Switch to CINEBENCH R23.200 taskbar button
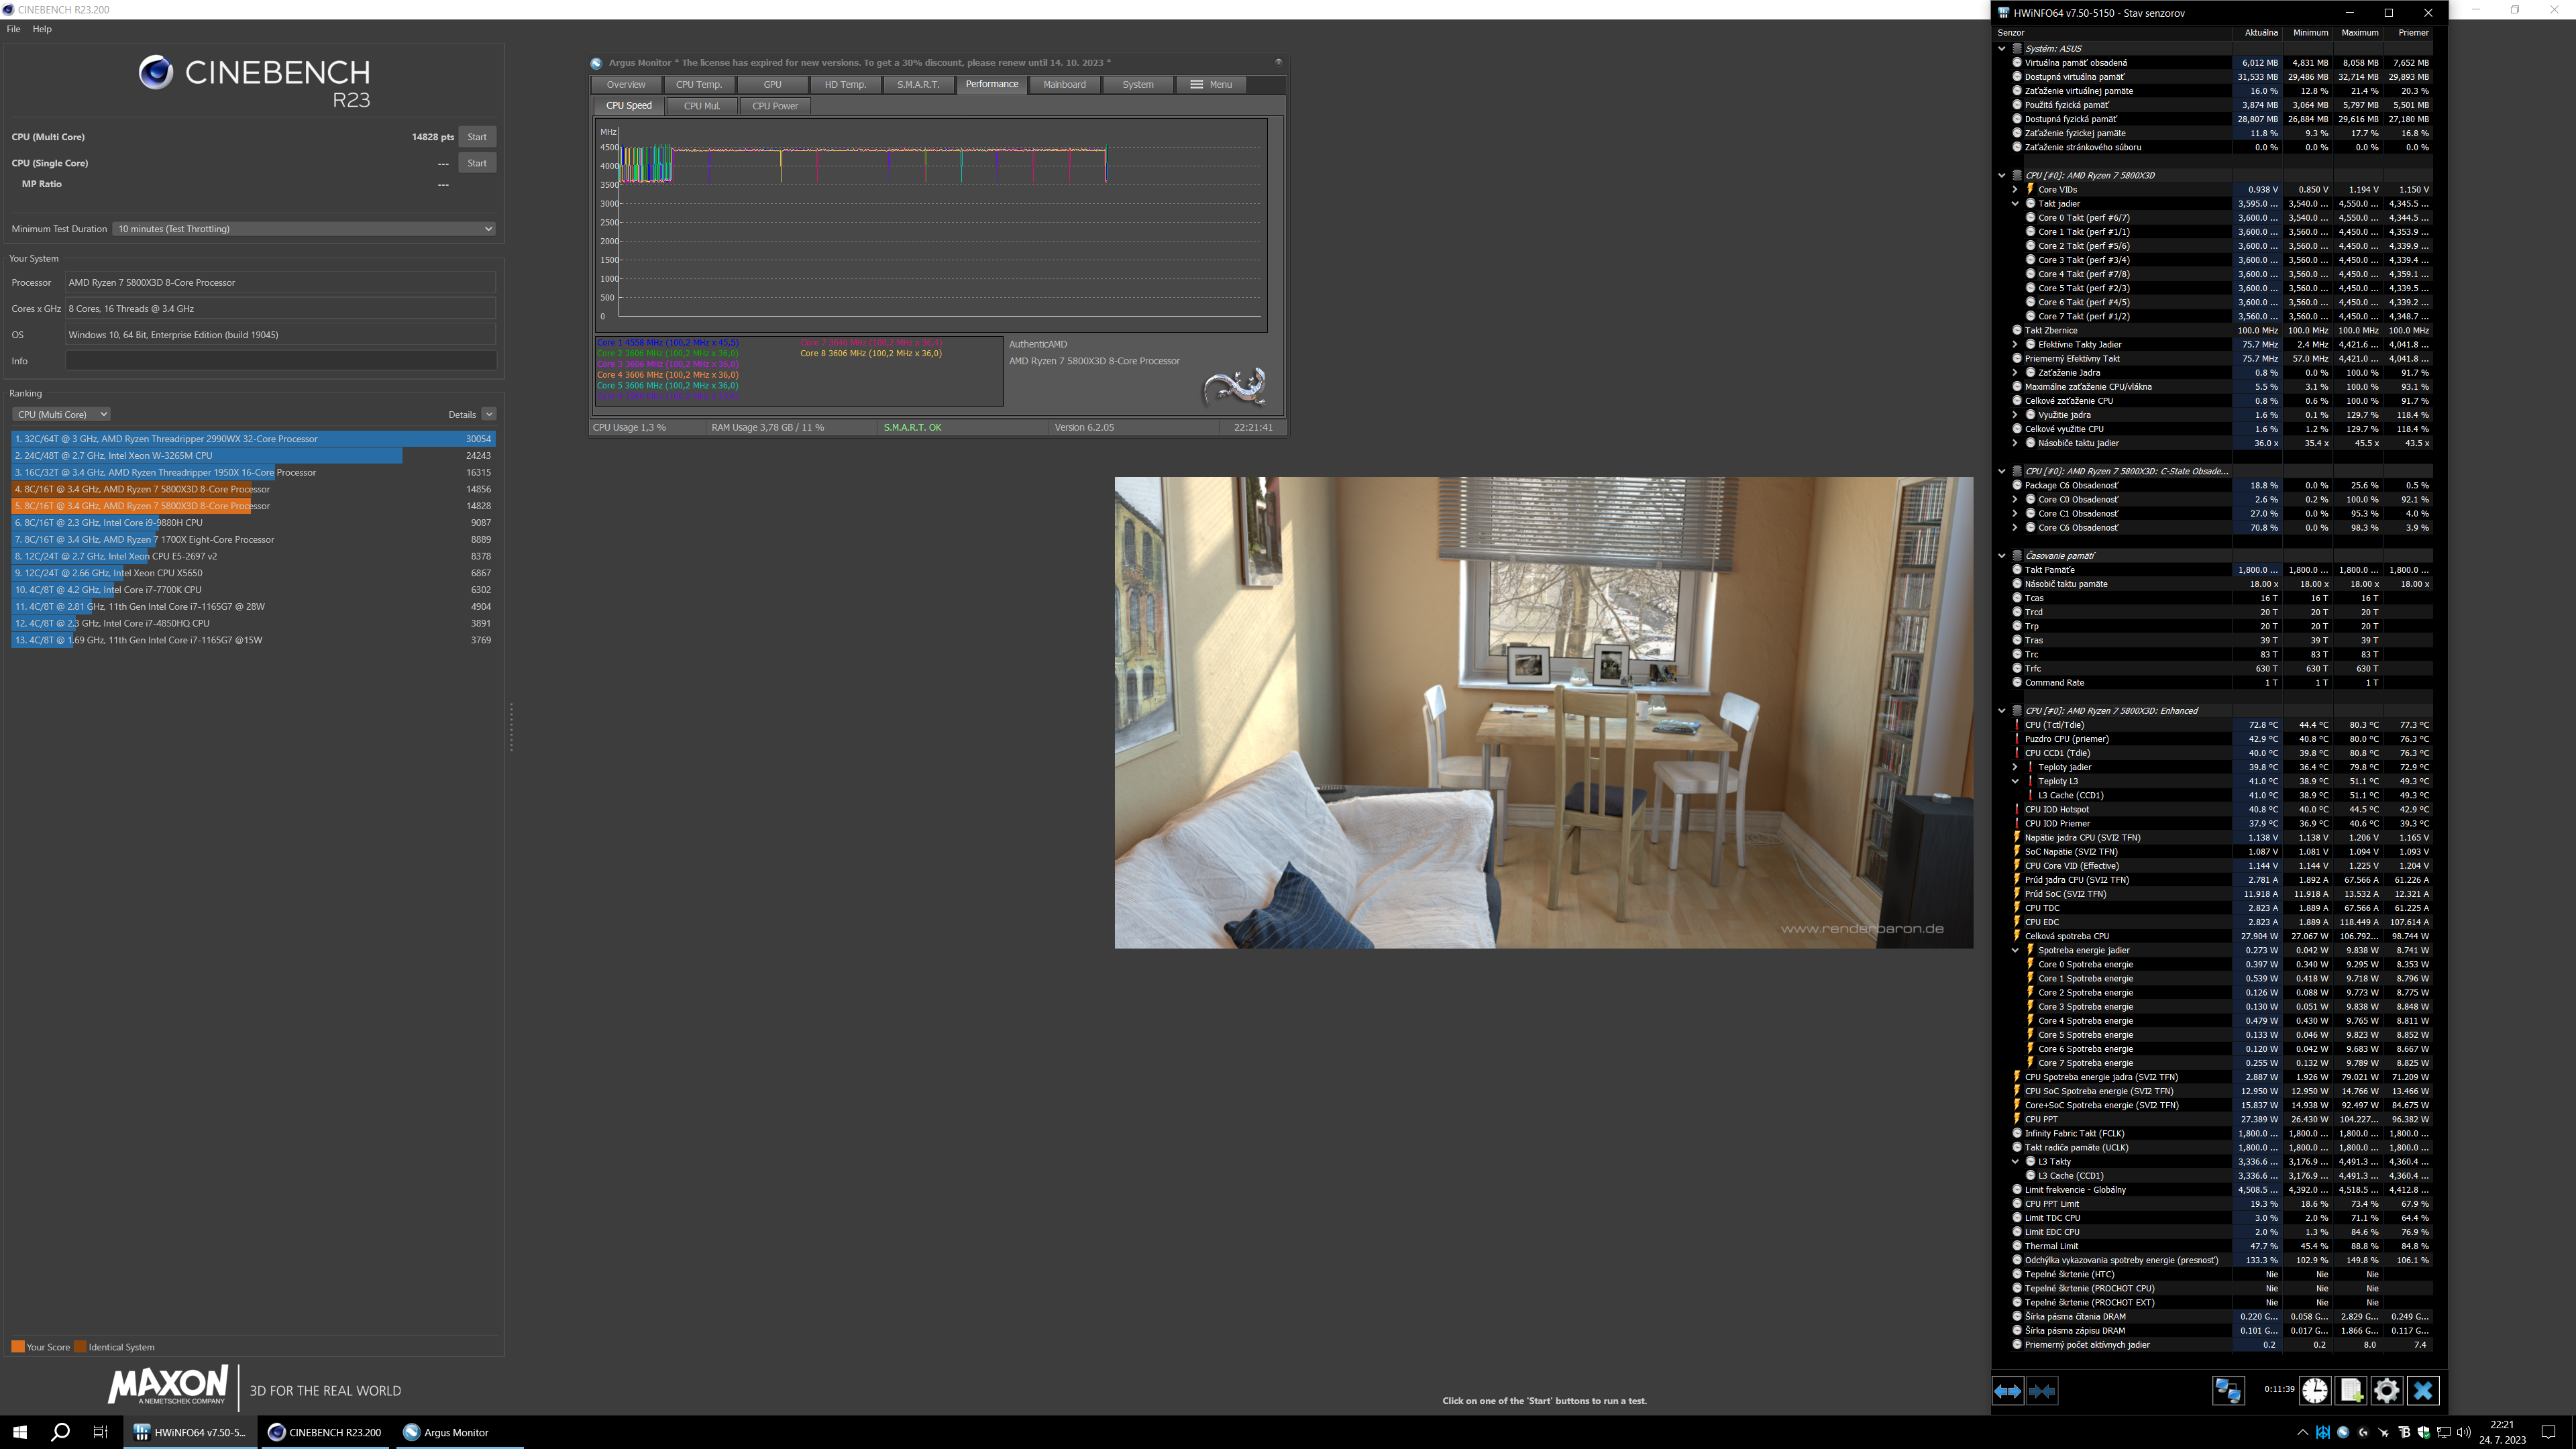The image size is (2576, 1449). (x=326, y=1432)
